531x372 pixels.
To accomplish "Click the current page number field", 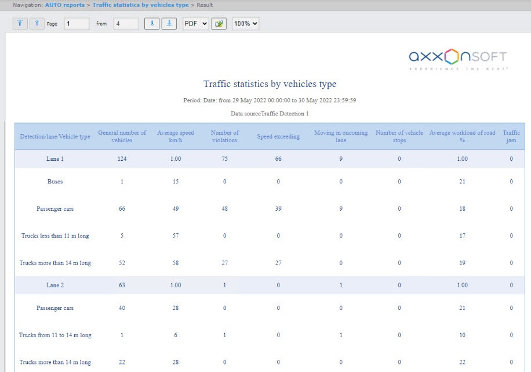I will pos(77,24).
